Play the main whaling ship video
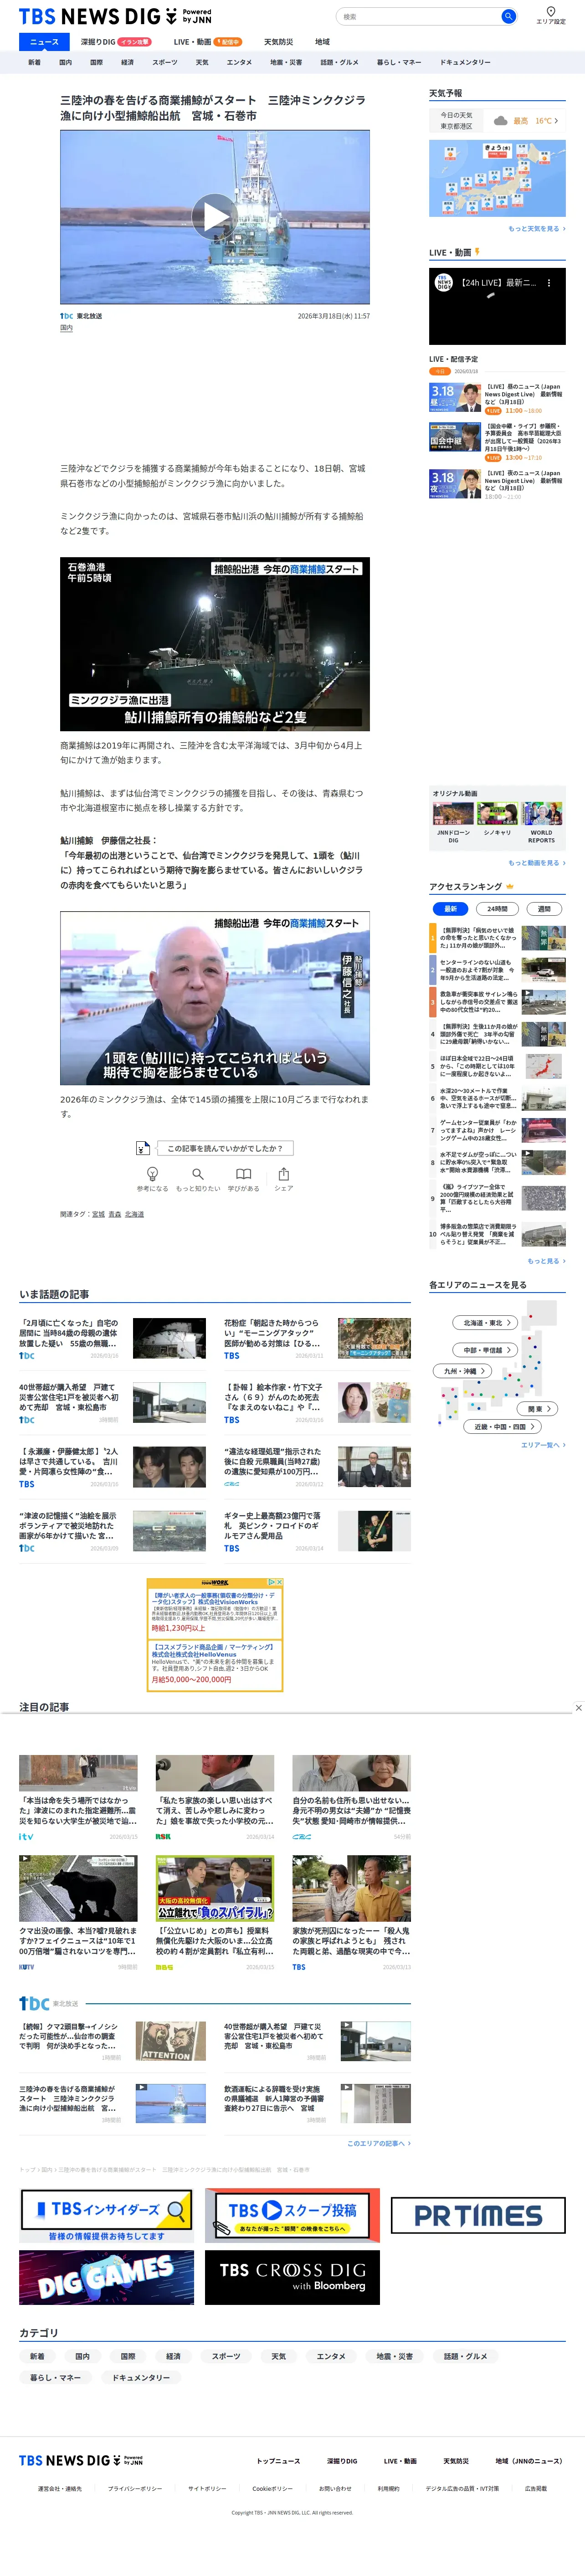 (x=215, y=216)
